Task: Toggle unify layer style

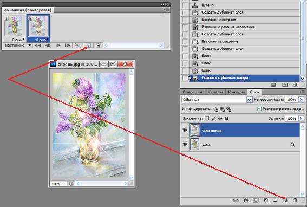Action: [229, 109]
